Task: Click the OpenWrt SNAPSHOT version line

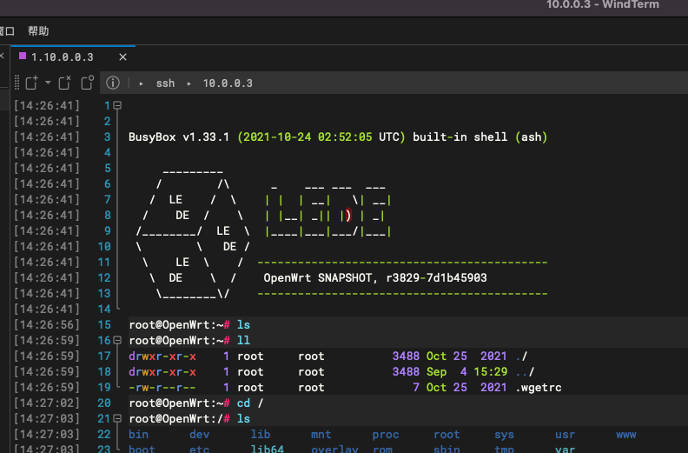Action: coord(375,277)
